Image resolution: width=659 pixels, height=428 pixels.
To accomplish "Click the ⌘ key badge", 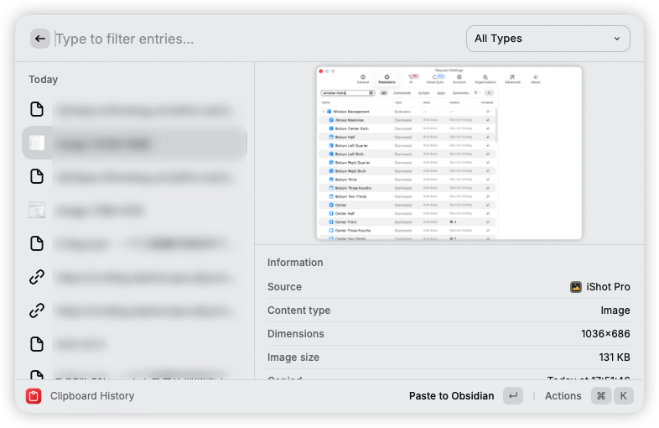I will click(601, 396).
